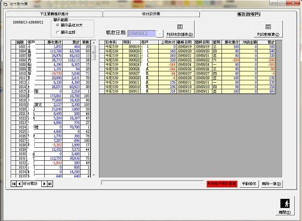
Task: Click the empty status field beside red button
Action: (x=152, y=183)
